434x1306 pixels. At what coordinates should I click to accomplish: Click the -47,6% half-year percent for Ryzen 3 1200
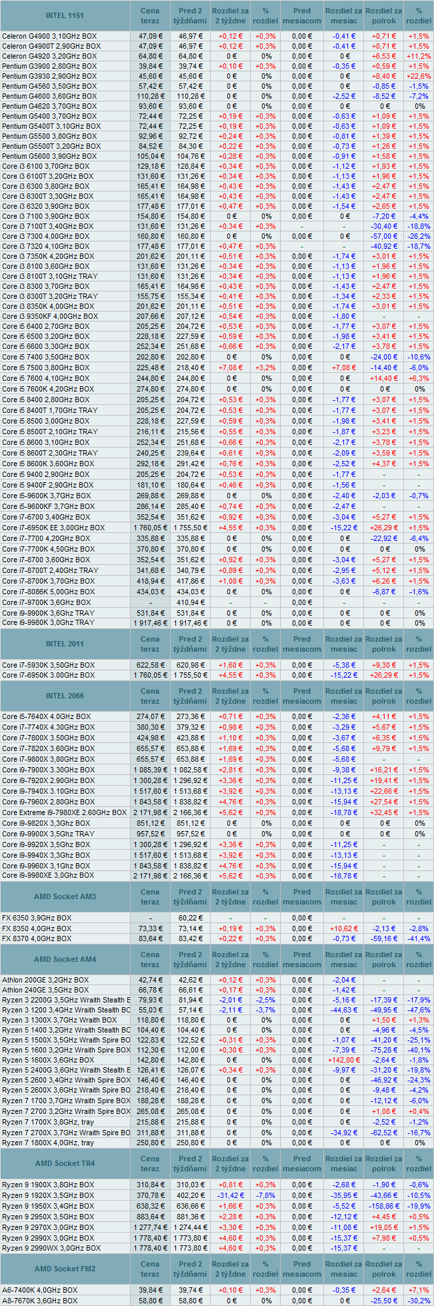coord(419,1010)
